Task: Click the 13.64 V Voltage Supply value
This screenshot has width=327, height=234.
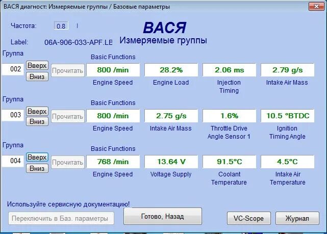Action: click(x=171, y=162)
